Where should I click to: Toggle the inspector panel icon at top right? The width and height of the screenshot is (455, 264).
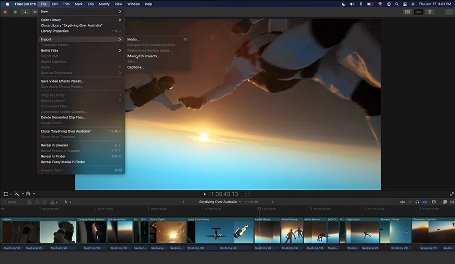point(430,12)
